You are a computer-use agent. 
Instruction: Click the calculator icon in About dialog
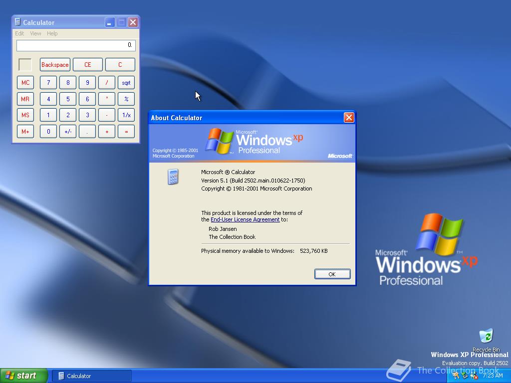click(x=173, y=177)
